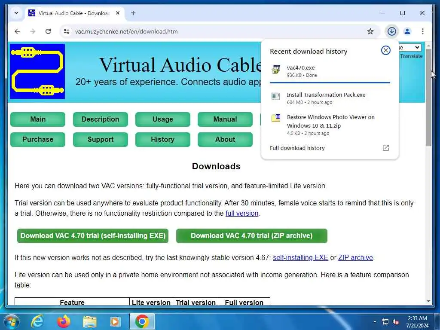The height and width of the screenshot is (330, 440).
Task: Bookmark this page with the star icon
Action: click(370, 31)
